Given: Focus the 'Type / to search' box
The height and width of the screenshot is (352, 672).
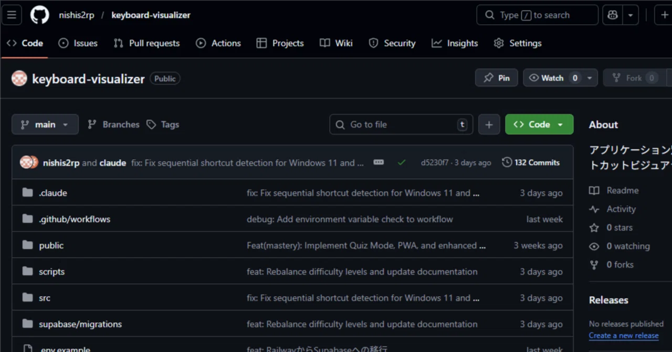Looking at the screenshot, I should [537, 15].
